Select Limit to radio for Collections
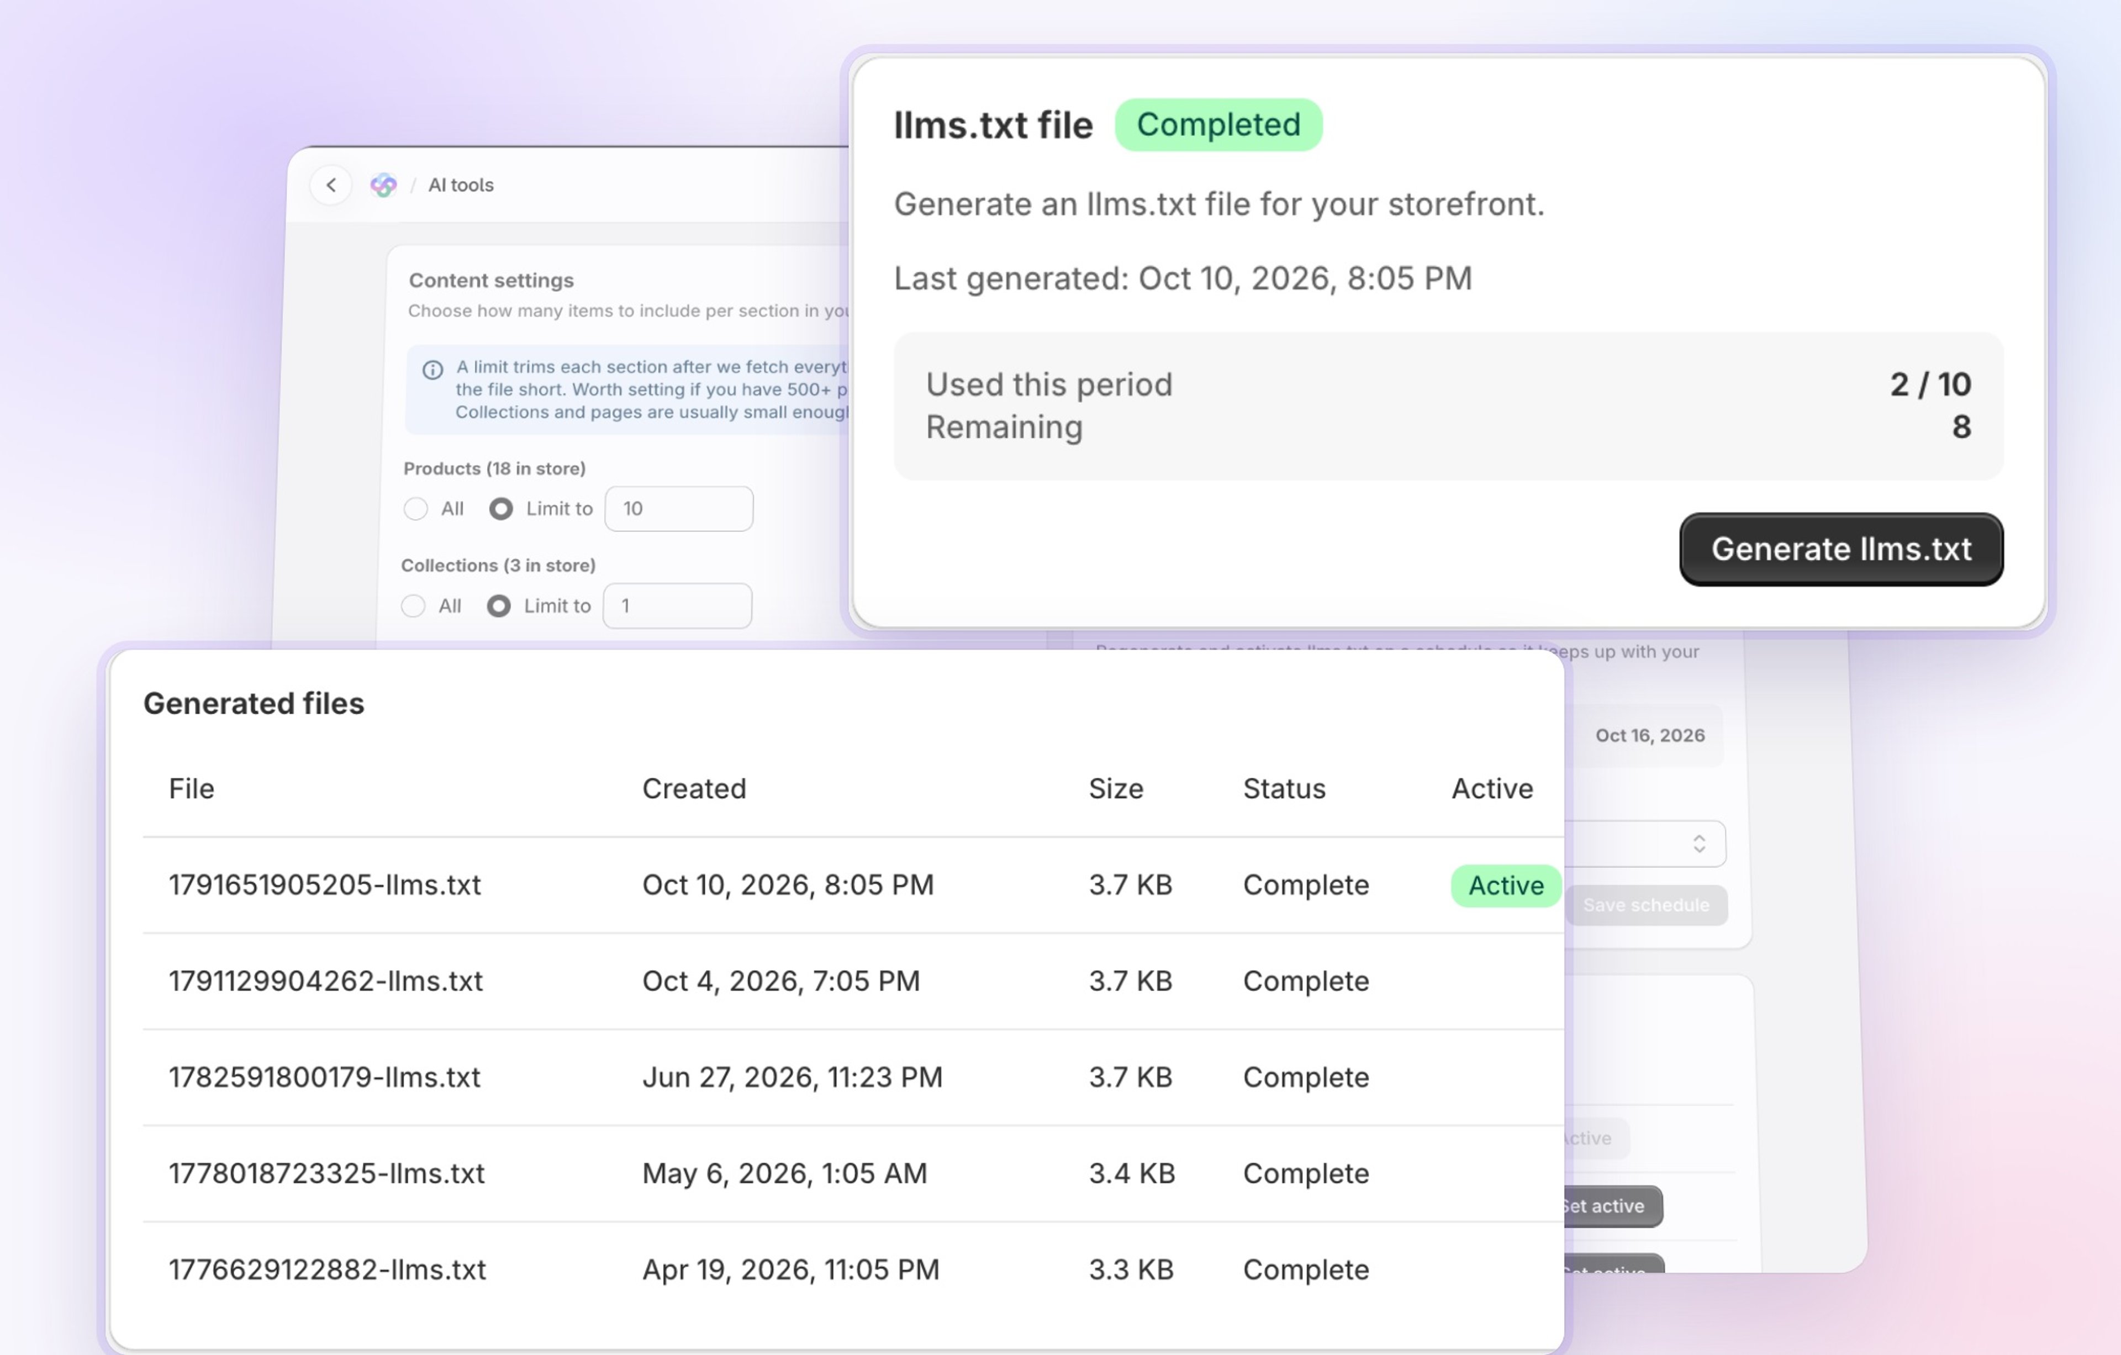The height and width of the screenshot is (1355, 2121). tap(499, 606)
